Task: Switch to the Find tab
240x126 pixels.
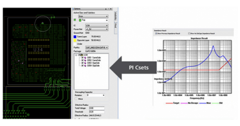Action: [x=115, y=25]
